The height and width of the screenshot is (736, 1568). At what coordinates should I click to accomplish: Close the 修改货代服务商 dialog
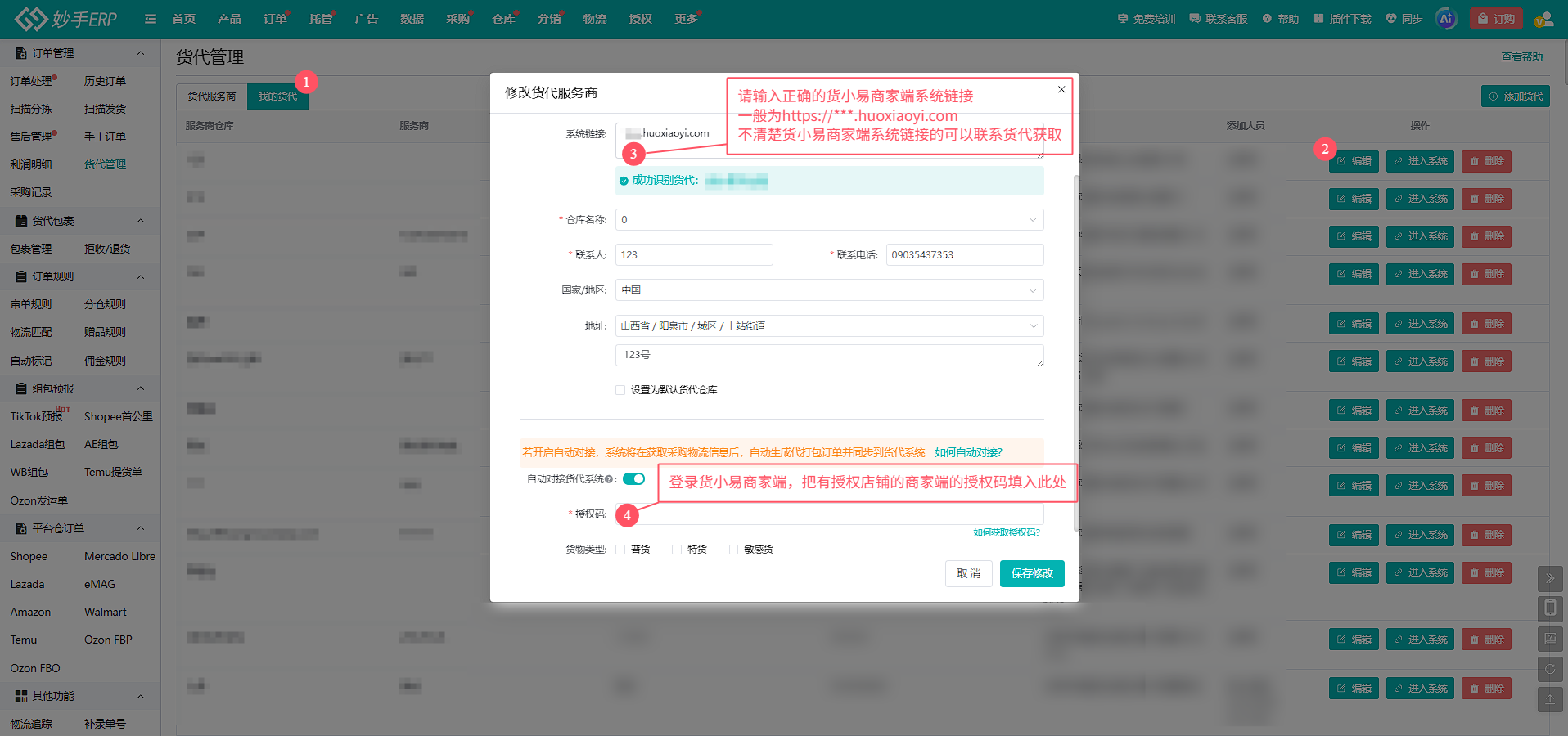tap(1061, 89)
